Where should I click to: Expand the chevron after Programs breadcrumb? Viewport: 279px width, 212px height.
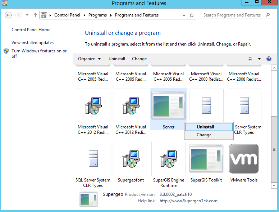pos(111,15)
